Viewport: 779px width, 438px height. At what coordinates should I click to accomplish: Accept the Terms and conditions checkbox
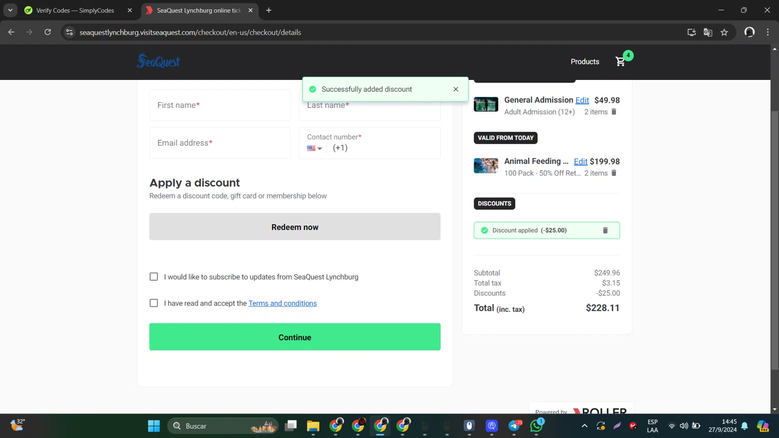154,303
